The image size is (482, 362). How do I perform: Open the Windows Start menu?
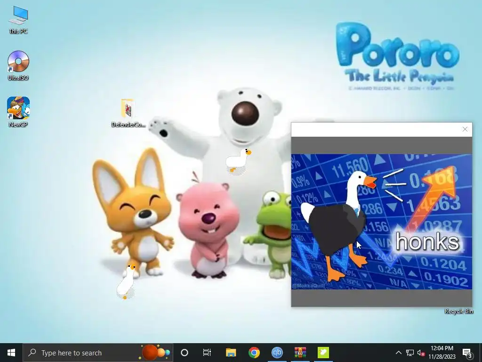tap(11, 353)
